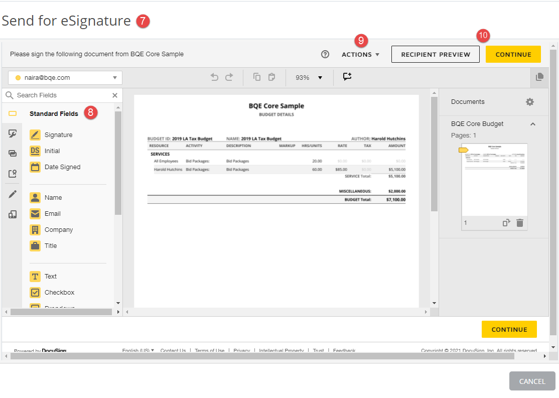Collapse the BQE Core Budget section
559x398 pixels.
[532, 124]
